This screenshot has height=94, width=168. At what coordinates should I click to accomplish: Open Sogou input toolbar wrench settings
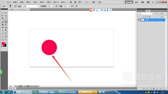(110, 10)
